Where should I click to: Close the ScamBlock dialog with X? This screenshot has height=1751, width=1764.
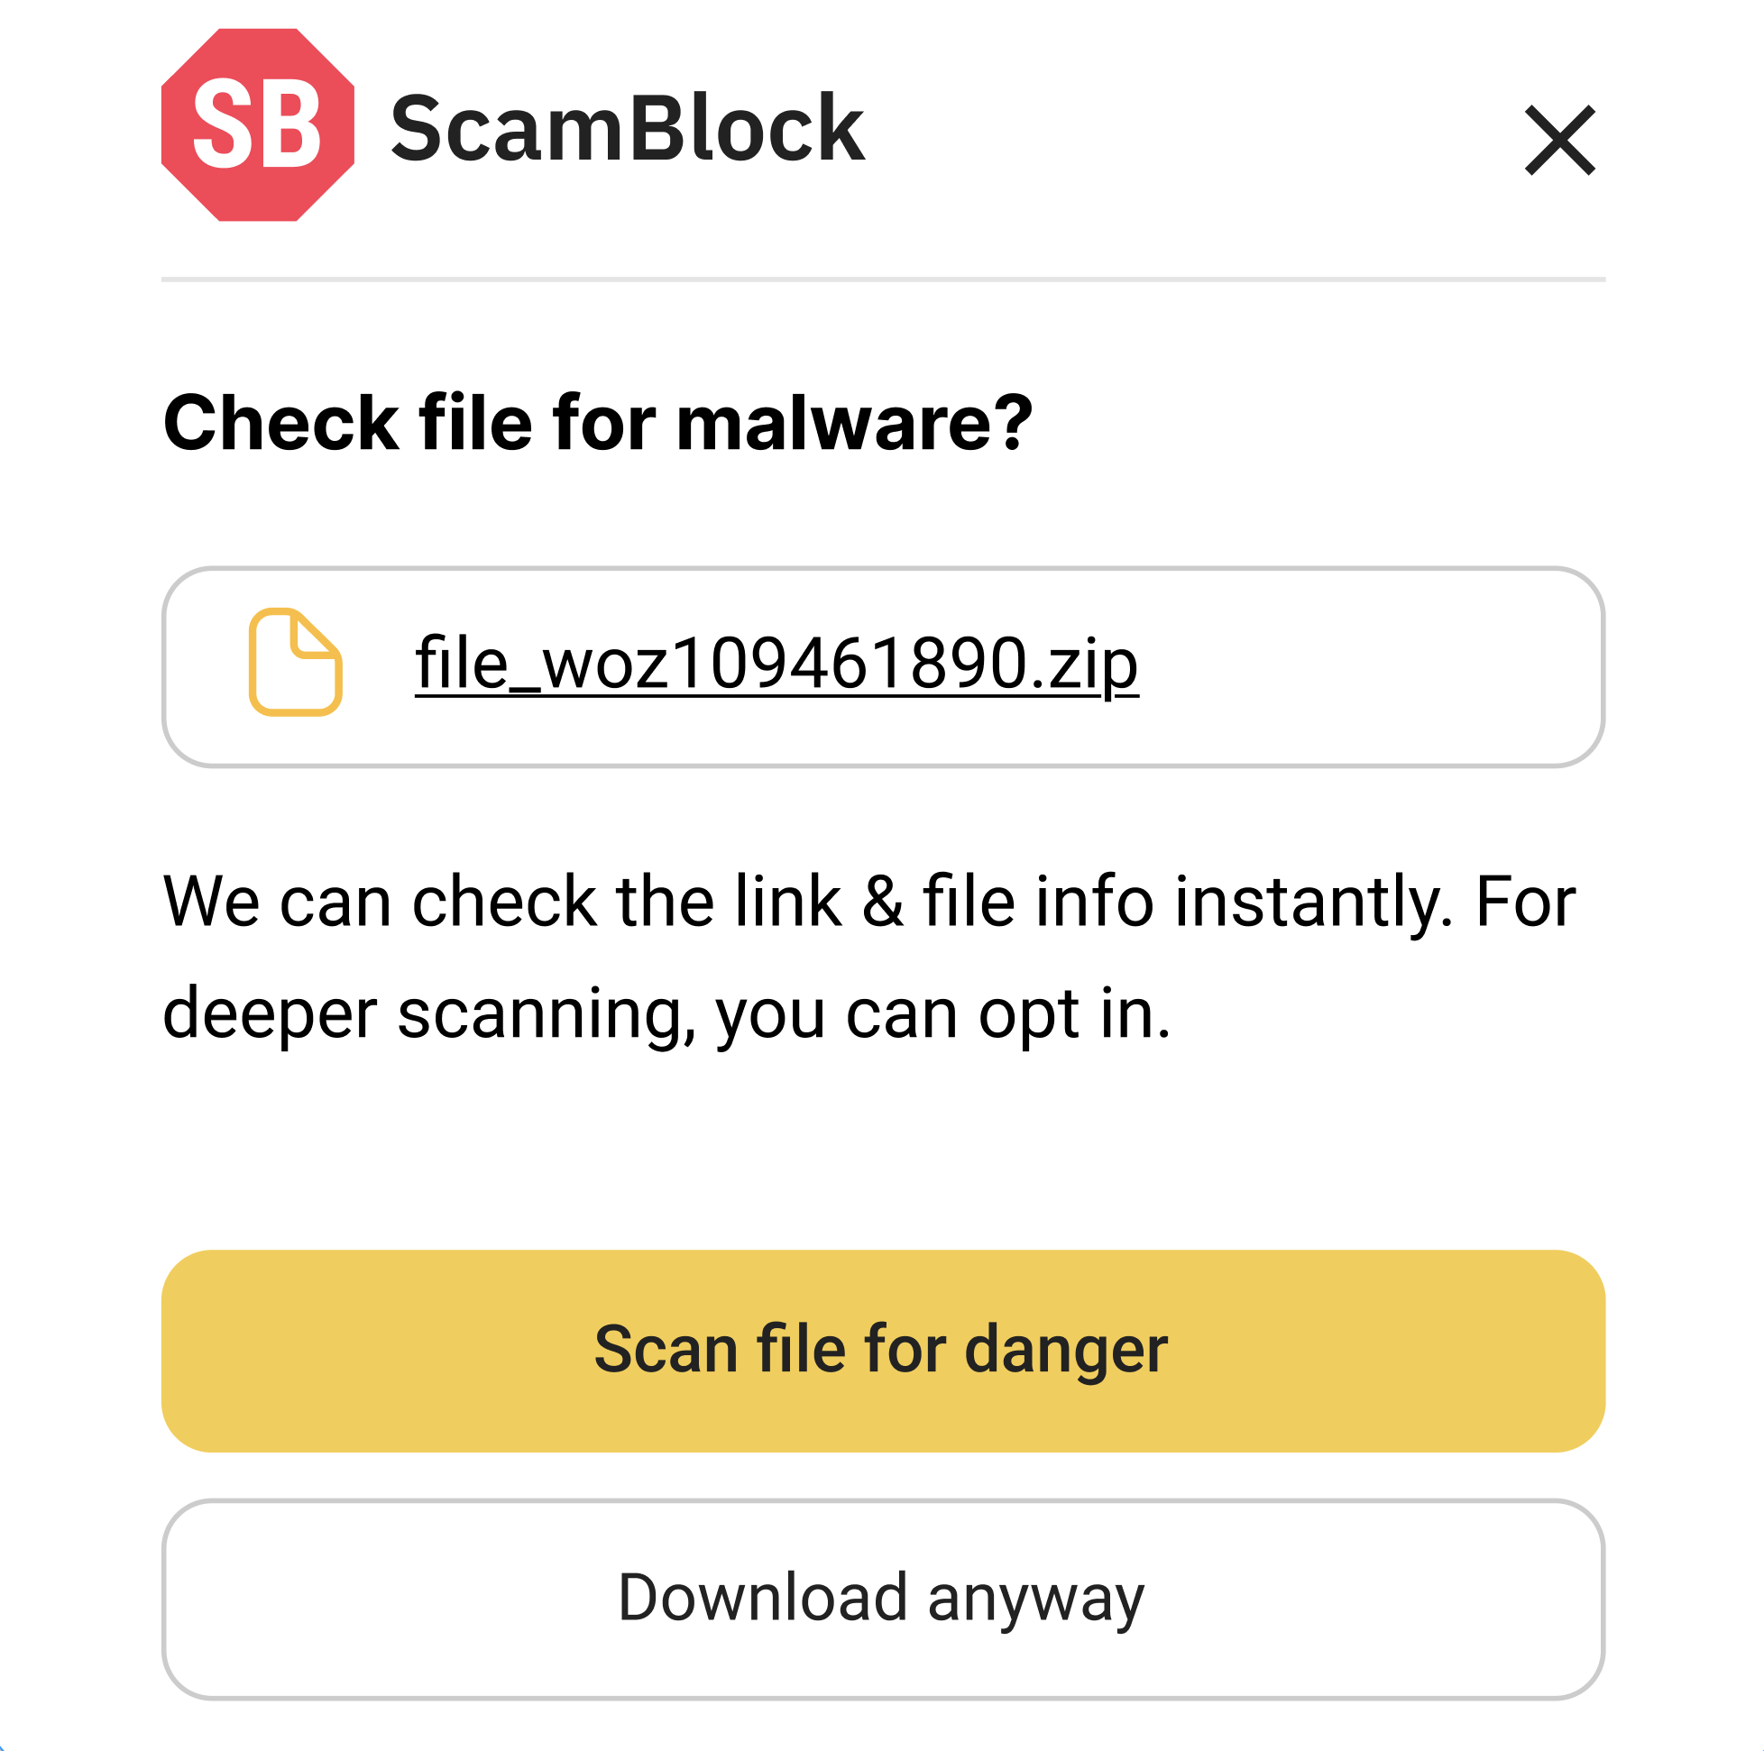[1558, 140]
